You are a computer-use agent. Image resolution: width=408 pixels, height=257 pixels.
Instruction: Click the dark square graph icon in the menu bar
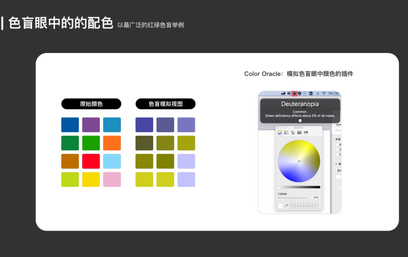click(x=311, y=93)
